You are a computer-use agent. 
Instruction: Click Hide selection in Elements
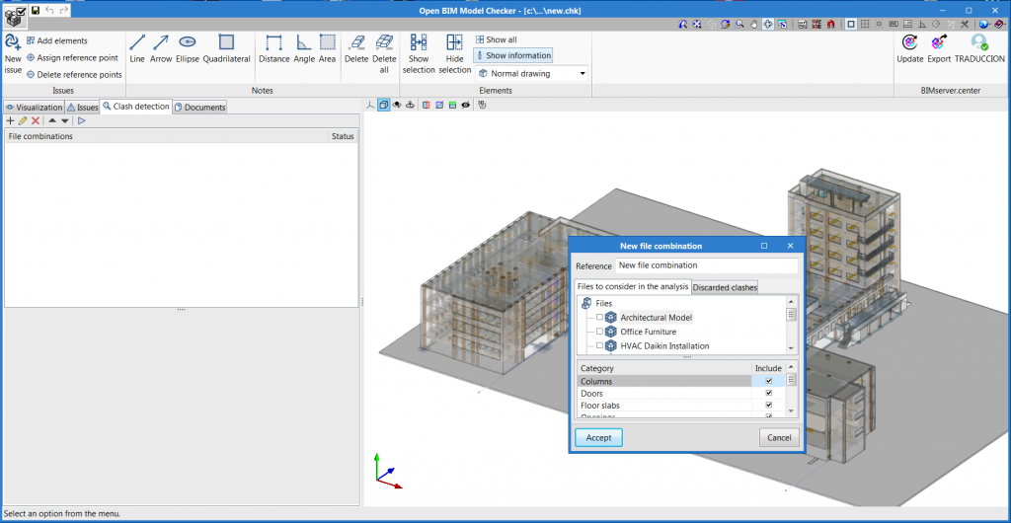tap(454, 52)
